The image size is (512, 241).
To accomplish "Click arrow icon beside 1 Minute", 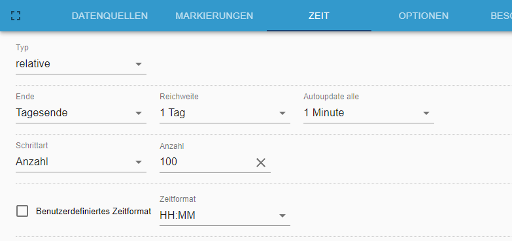I will (x=426, y=113).
